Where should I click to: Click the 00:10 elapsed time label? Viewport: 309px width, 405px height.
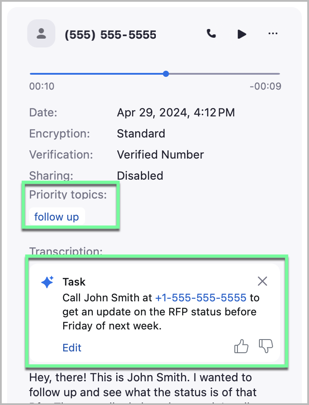click(x=42, y=86)
